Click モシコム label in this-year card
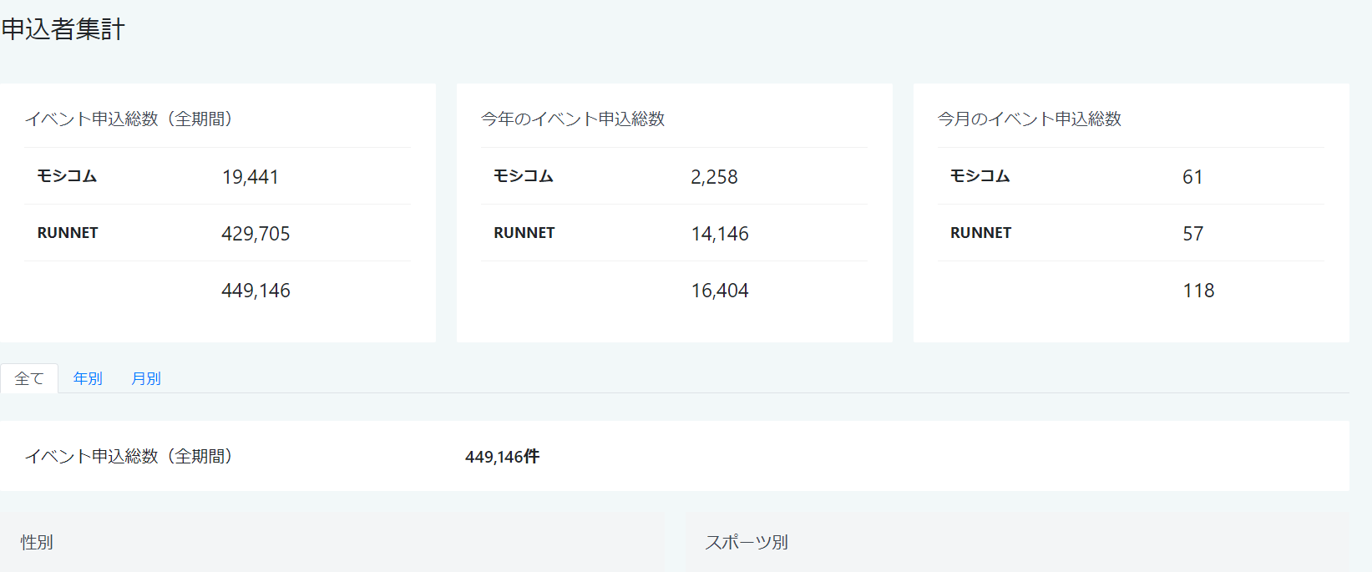 pyautogui.click(x=524, y=176)
